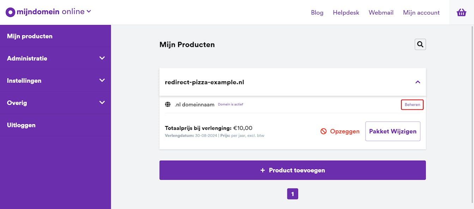
Task: Open Webmail
Action: coord(381,12)
